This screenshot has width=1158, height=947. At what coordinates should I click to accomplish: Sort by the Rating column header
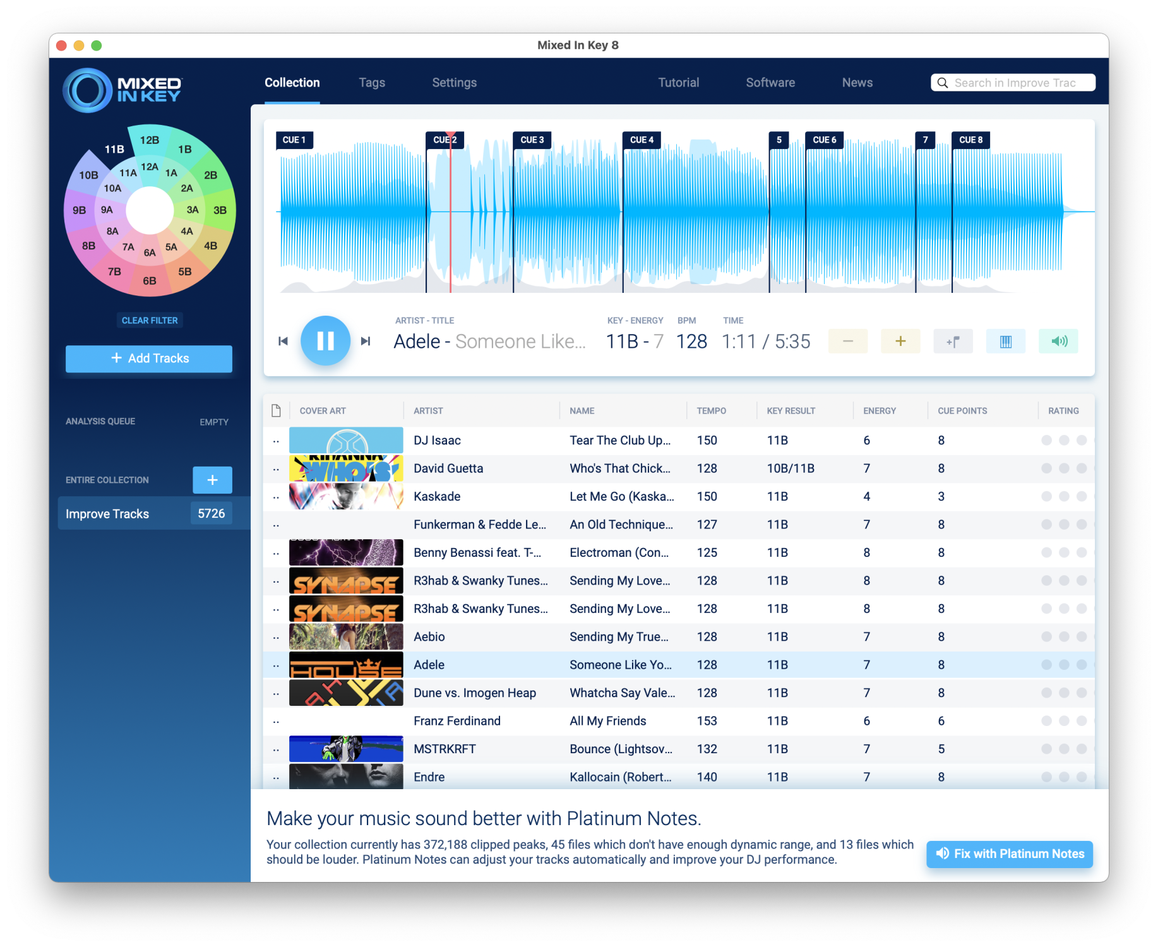click(1063, 410)
